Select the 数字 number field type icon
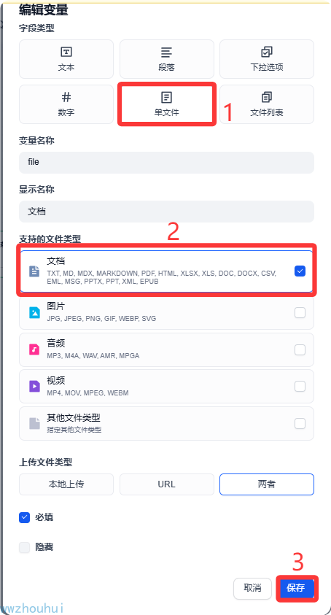 66,97
